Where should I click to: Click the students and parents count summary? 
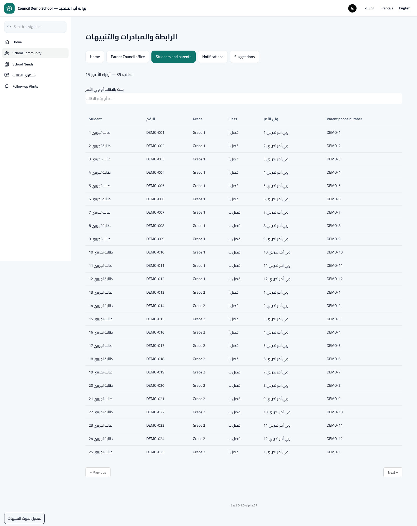109,75
